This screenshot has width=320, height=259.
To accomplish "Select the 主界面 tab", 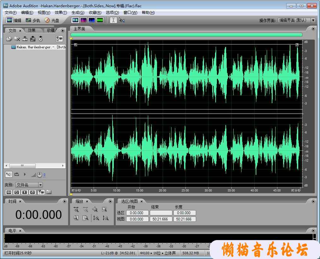I will 79,29.
